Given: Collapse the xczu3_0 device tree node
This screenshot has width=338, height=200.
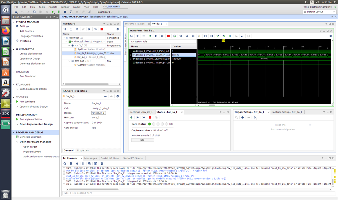Looking at the screenshot, I should (x=69, y=45).
